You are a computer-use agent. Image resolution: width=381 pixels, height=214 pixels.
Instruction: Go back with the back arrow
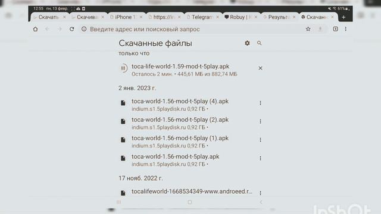[47, 29]
